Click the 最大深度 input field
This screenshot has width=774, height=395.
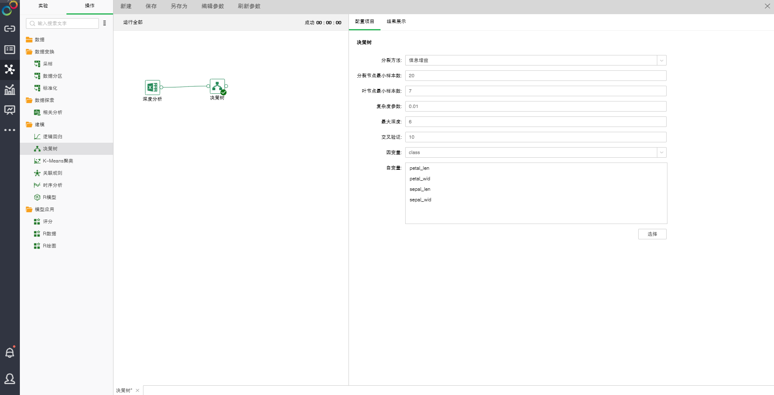535,122
